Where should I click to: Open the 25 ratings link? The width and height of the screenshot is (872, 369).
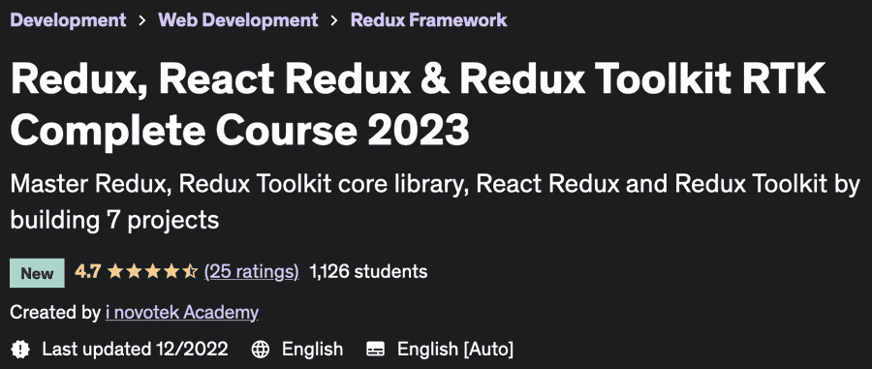click(x=251, y=272)
